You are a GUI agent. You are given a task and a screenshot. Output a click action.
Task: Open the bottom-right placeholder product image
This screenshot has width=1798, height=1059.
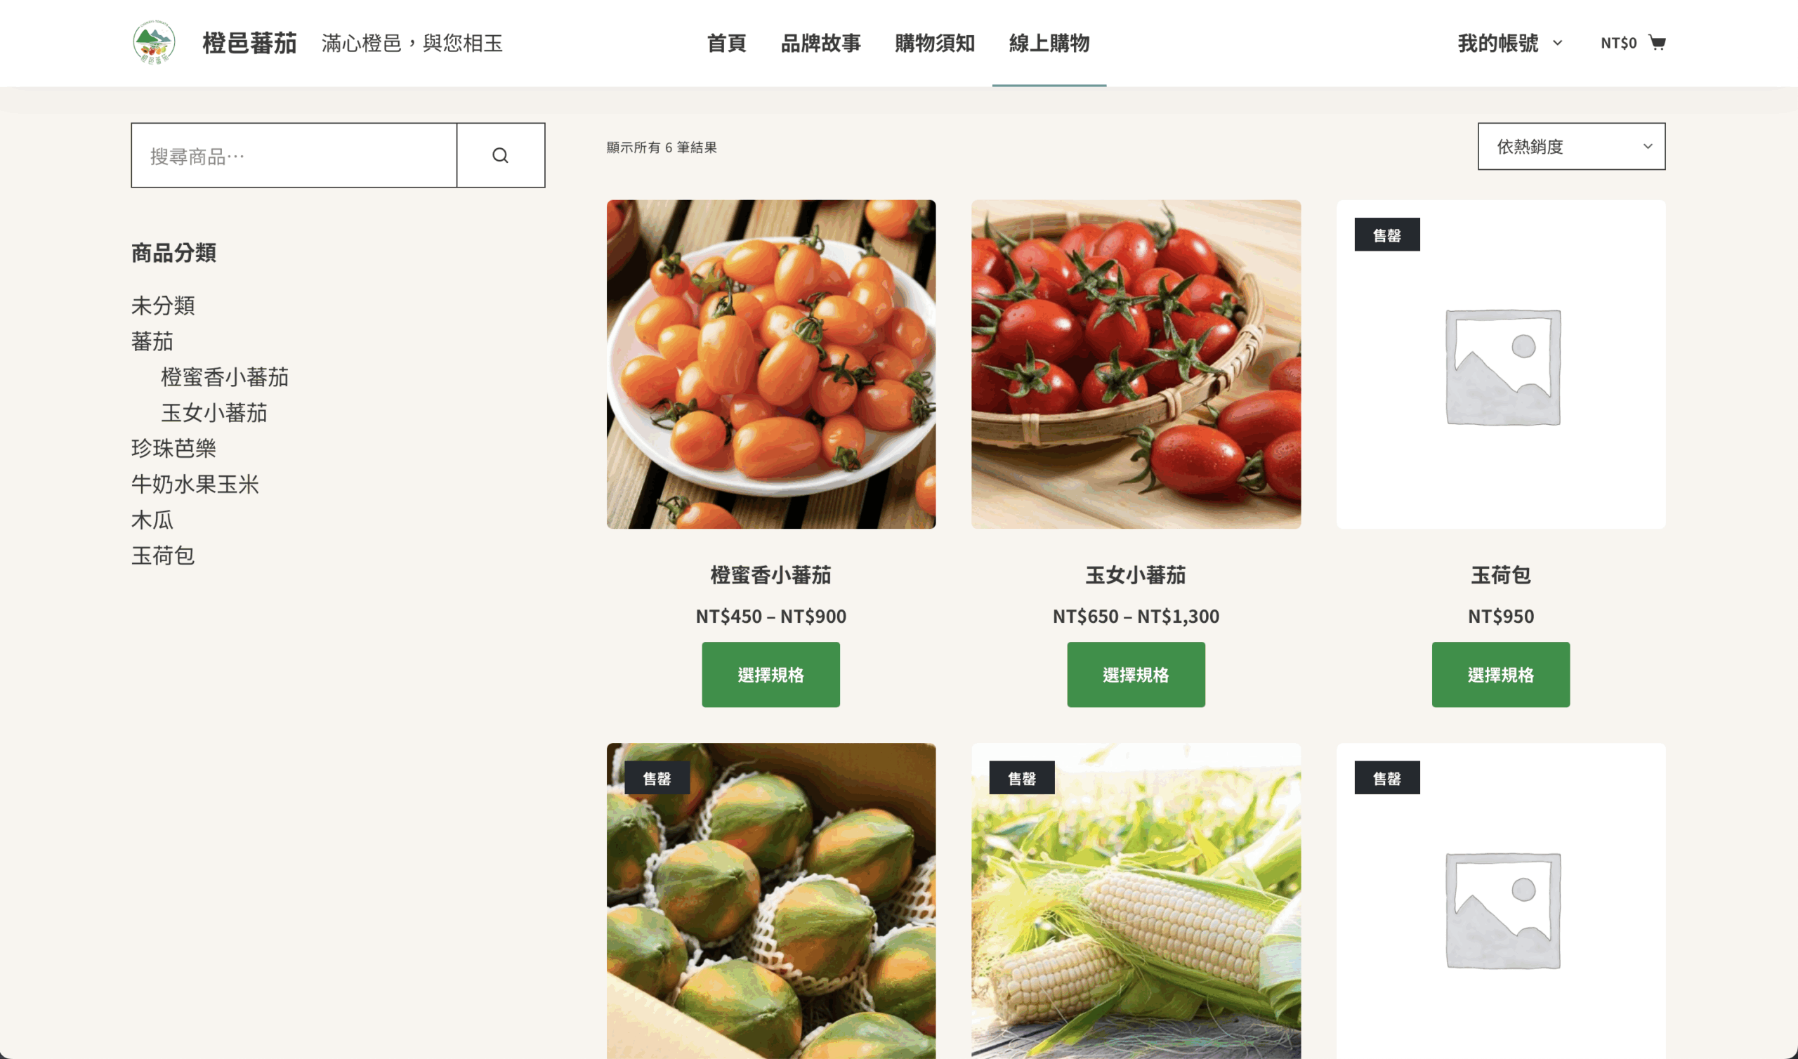point(1500,900)
